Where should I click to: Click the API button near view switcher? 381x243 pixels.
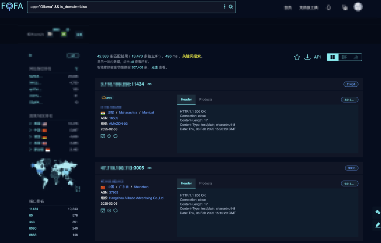pos(317,57)
